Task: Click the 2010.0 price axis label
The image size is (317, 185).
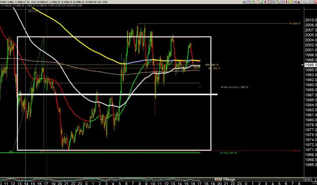Action: tap(311, 20)
